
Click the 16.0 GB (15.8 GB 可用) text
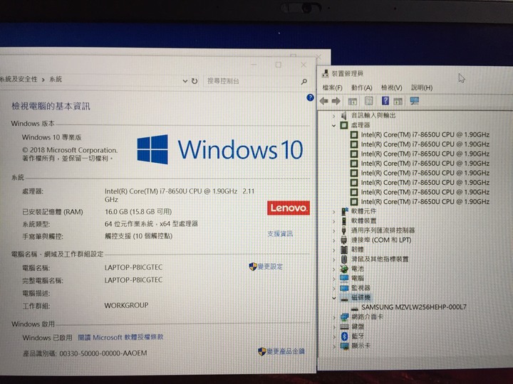138,212
